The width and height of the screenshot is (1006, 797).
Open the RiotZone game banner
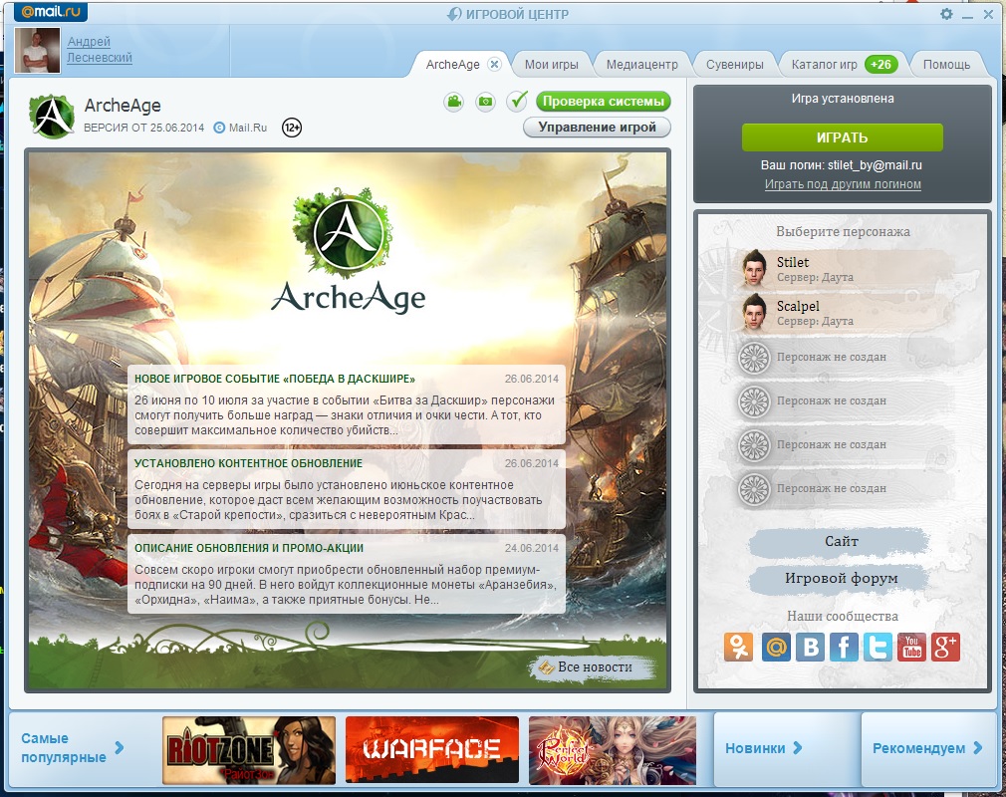point(249,750)
